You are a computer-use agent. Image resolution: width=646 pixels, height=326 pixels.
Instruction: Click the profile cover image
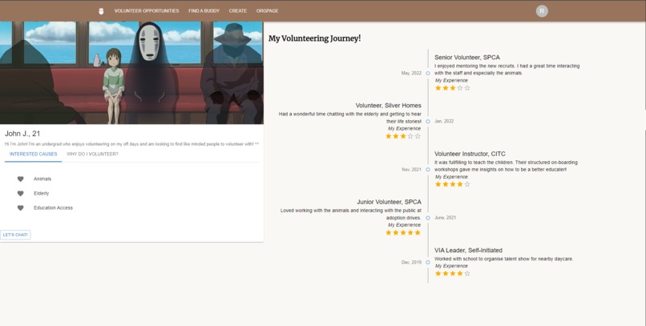(131, 73)
